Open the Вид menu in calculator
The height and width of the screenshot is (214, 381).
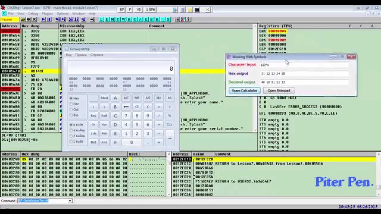click(x=69, y=55)
